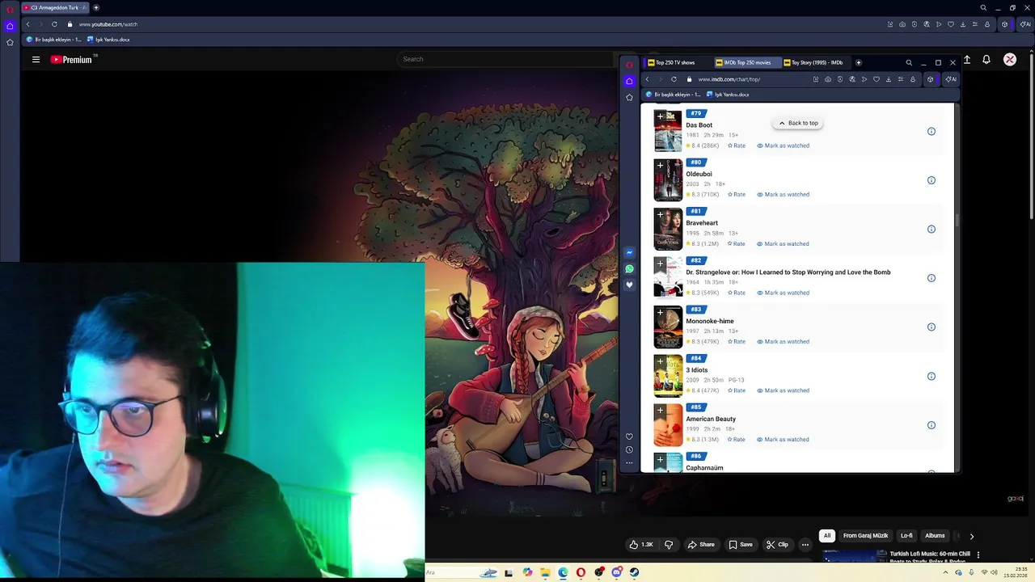The image size is (1035, 582).
Task: Show info for 3 Idiots row
Action: [x=931, y=376]
